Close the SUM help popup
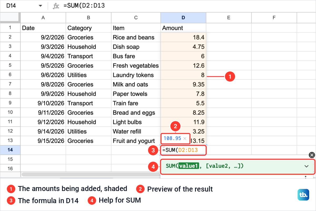The height and width of the screenshot is (211, 316). pos(312,155)
